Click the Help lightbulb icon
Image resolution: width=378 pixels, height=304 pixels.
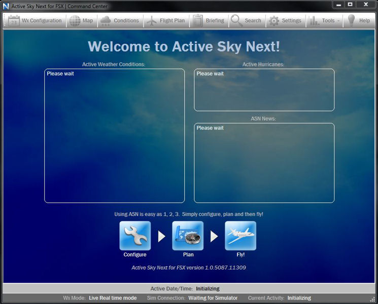351,21
